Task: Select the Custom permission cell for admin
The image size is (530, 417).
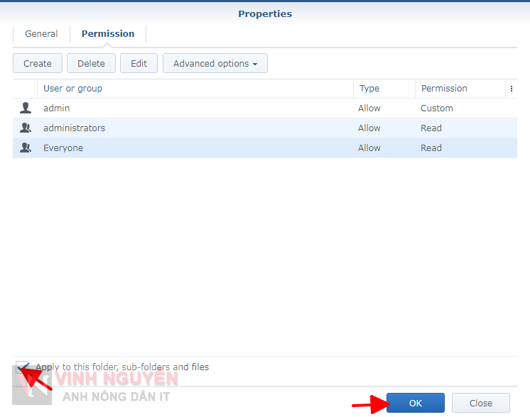Action: pos(436,109)
